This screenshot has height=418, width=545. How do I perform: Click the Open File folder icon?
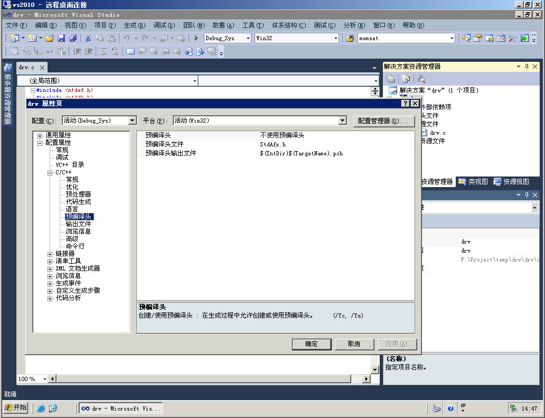click(50, 38)
